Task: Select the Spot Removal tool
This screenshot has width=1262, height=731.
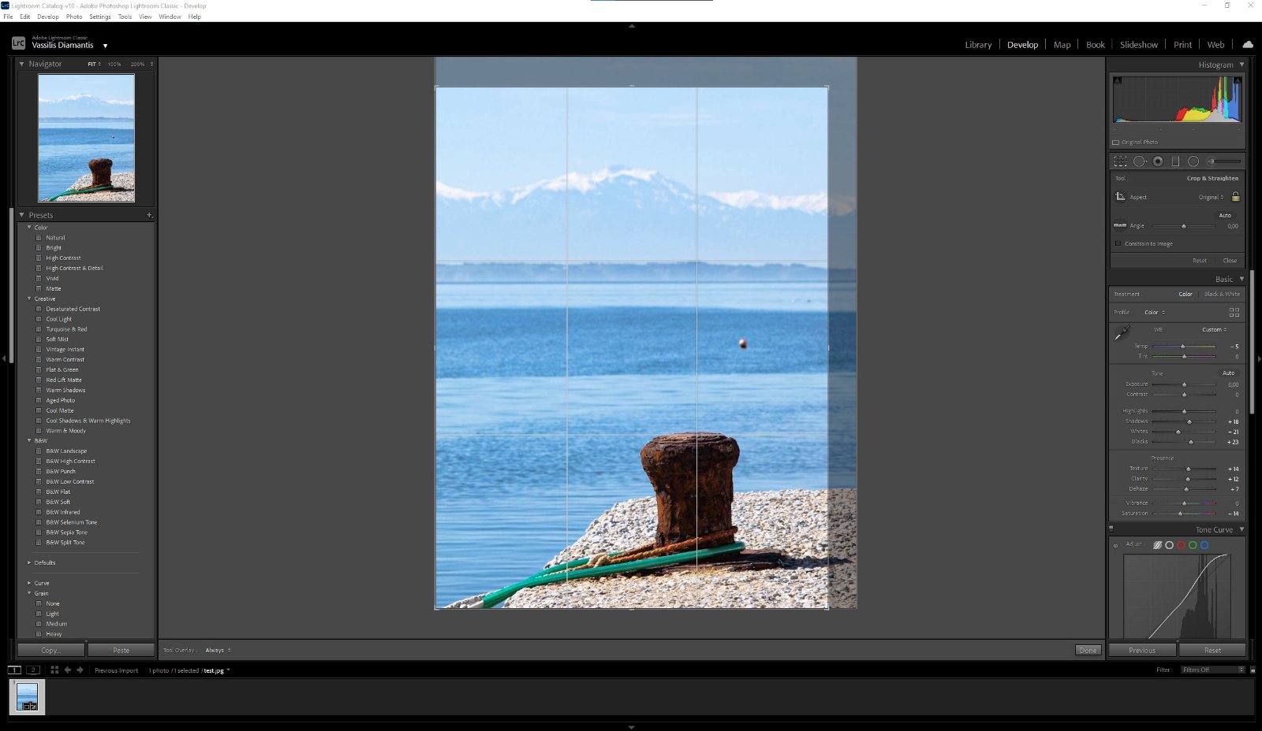Action: (1140, 161)
